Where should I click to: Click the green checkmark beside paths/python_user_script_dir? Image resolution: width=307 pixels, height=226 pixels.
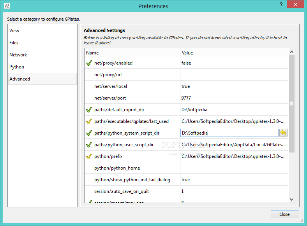(89, 145)
